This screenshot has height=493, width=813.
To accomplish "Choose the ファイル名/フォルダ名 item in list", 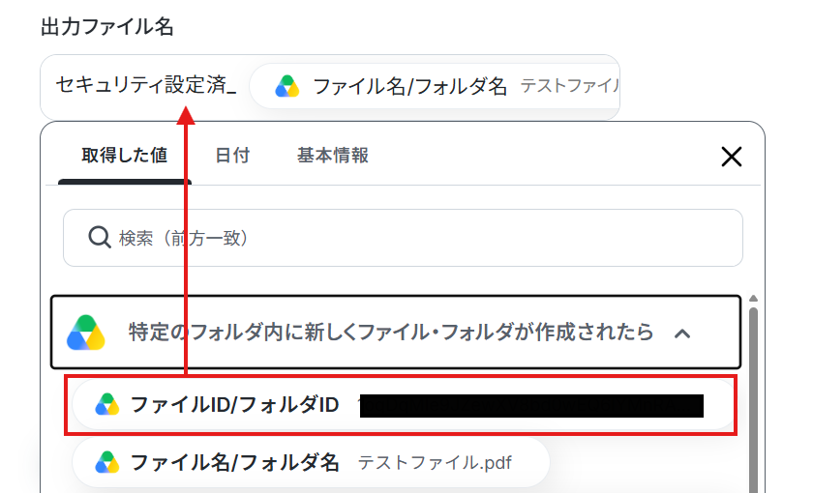I will point(311,462).
